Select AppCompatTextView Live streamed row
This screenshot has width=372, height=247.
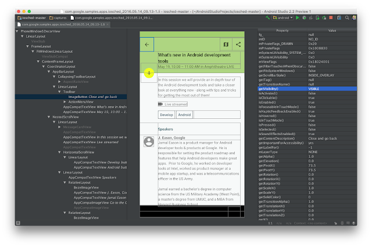click(x=91, y=142)
